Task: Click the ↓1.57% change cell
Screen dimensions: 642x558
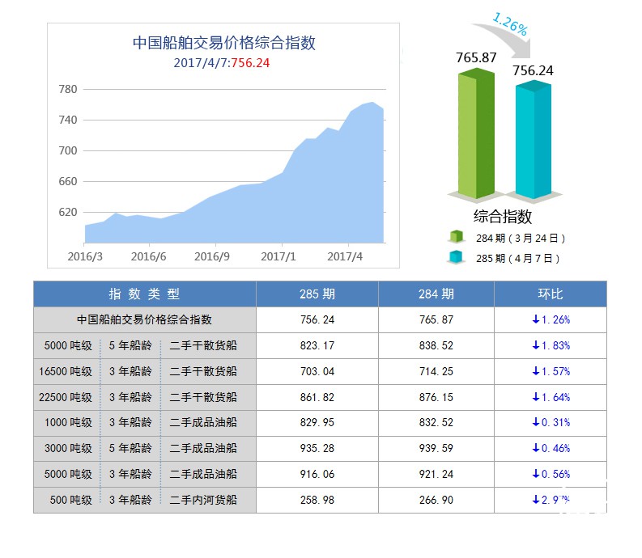Action: pyautogui.click(x=551, y=371)
